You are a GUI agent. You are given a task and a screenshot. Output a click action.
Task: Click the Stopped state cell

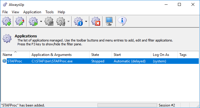pos(98,61)
